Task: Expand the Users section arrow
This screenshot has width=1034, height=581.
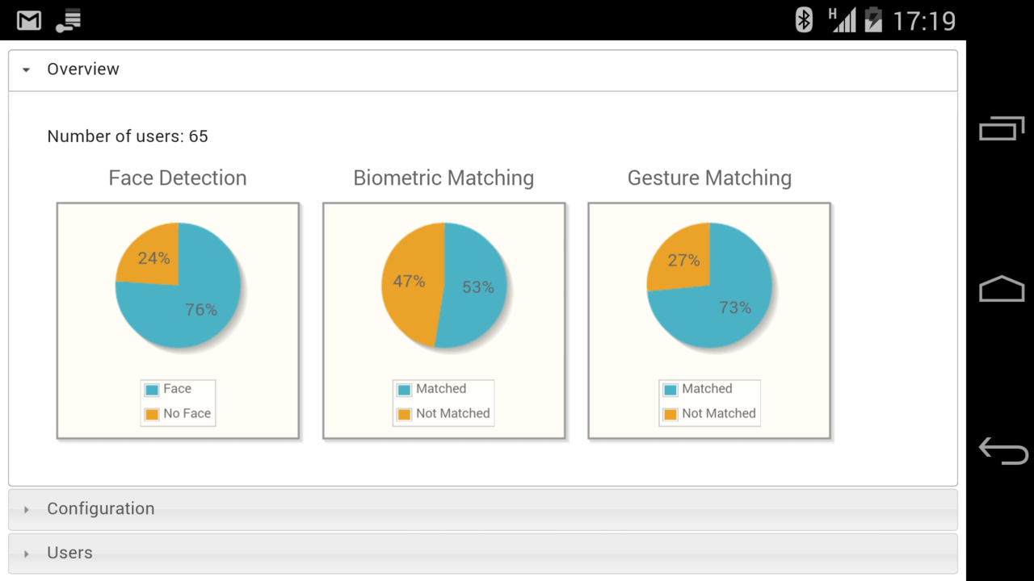Action: pos(27,554)
